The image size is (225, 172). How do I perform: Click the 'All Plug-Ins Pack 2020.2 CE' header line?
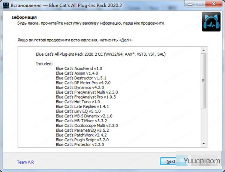pos(101,54)
